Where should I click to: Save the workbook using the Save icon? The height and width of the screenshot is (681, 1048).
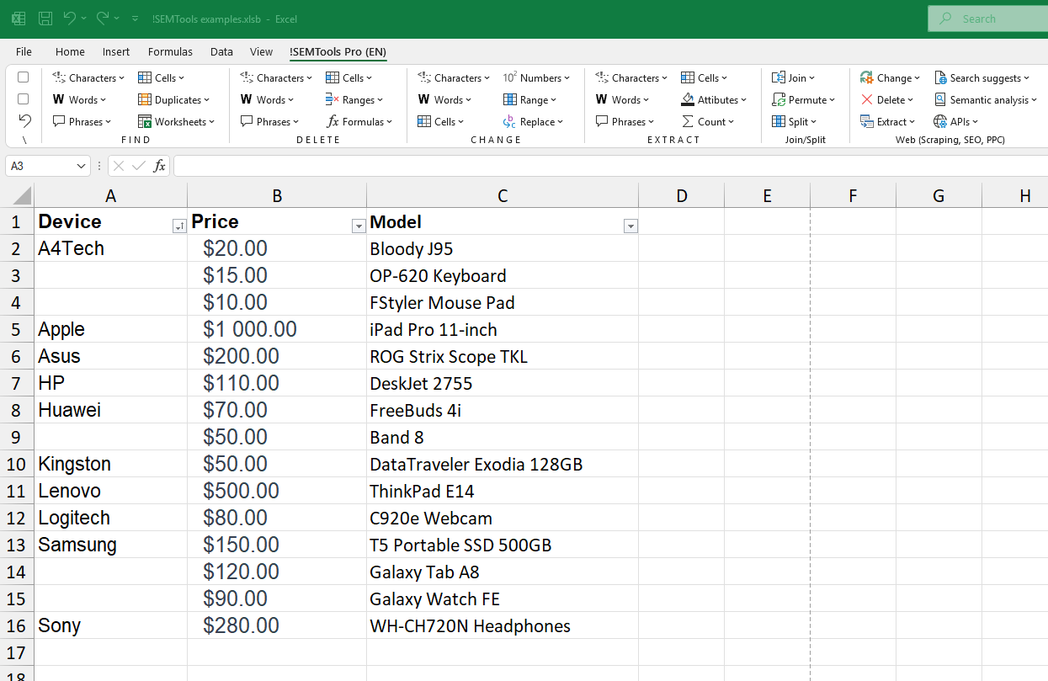click(x=45, y=19)
